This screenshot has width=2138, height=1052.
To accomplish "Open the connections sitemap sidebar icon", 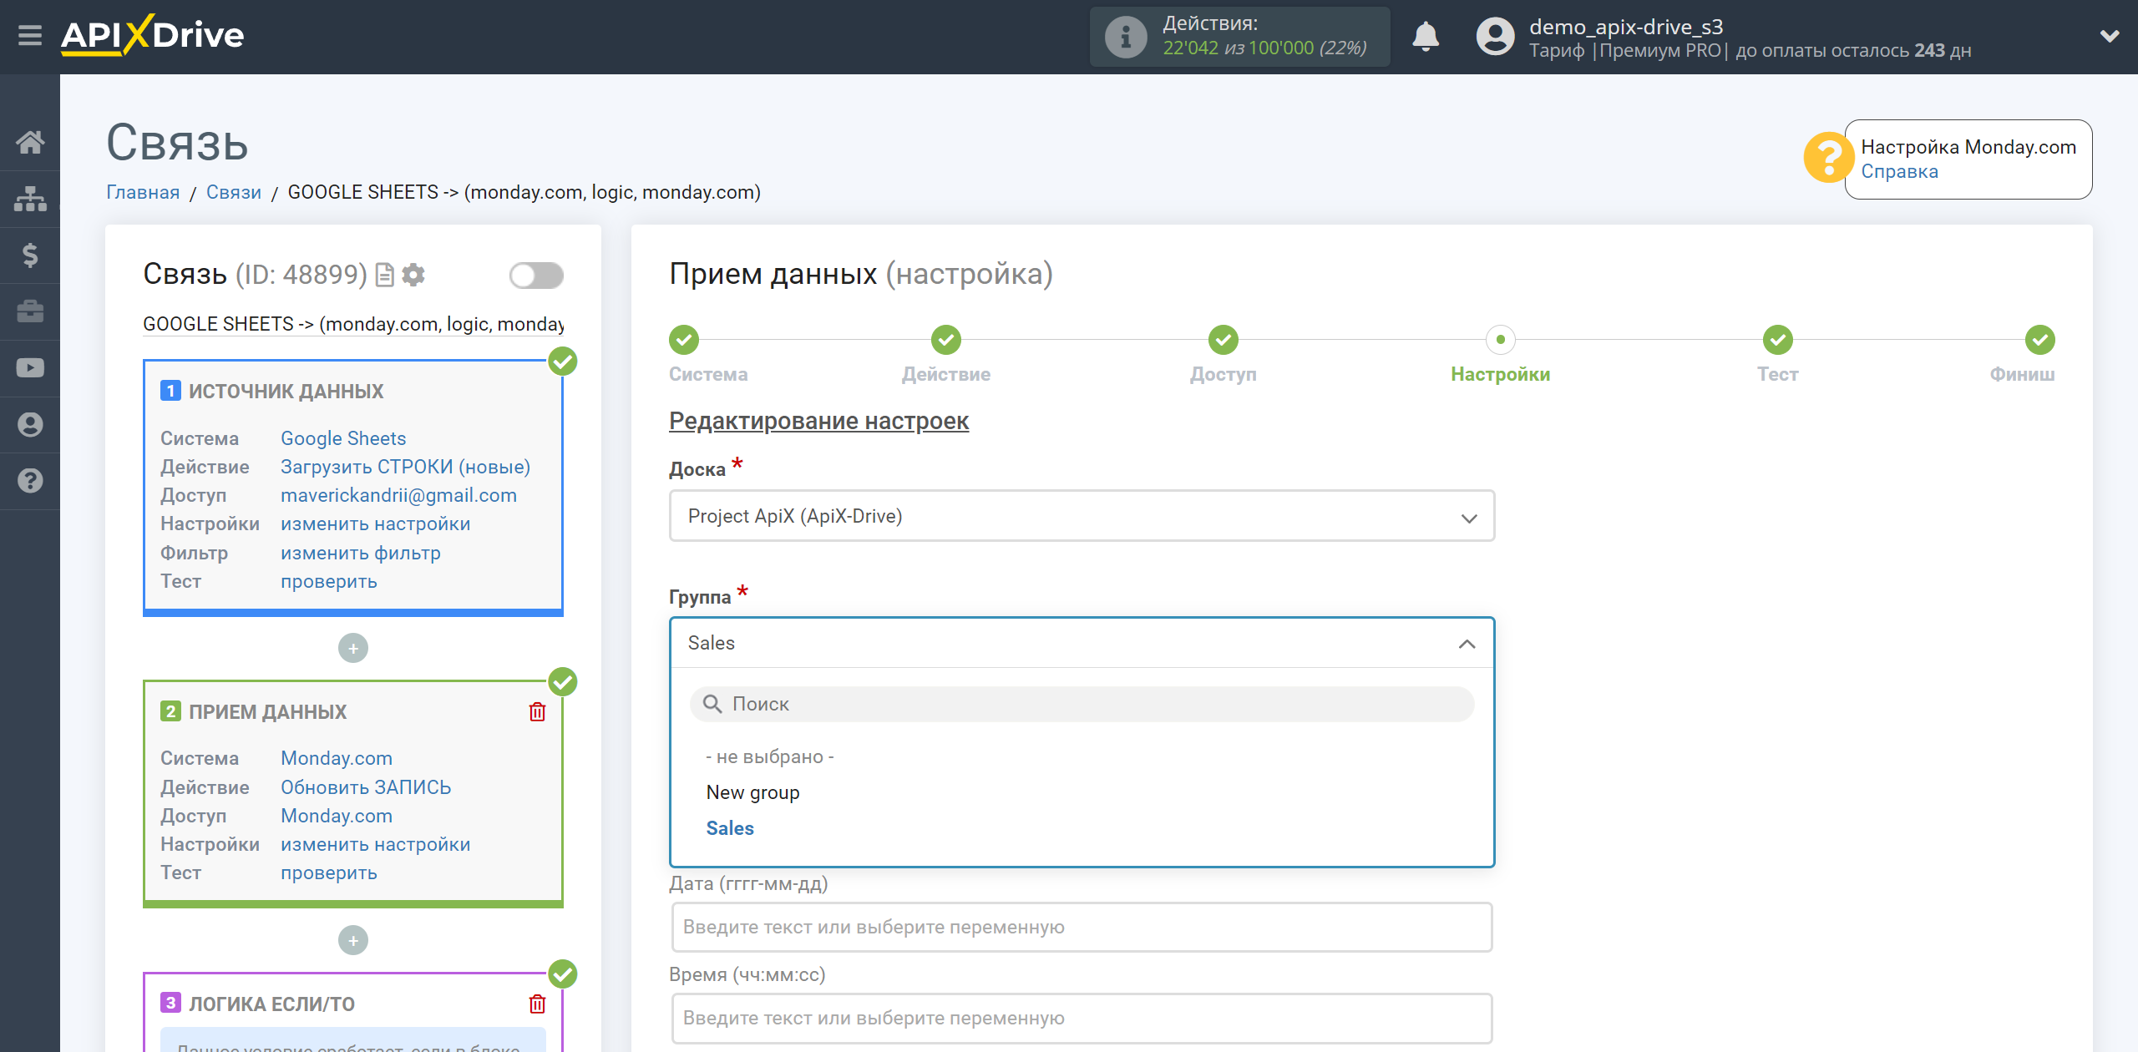I will (30, 199).
